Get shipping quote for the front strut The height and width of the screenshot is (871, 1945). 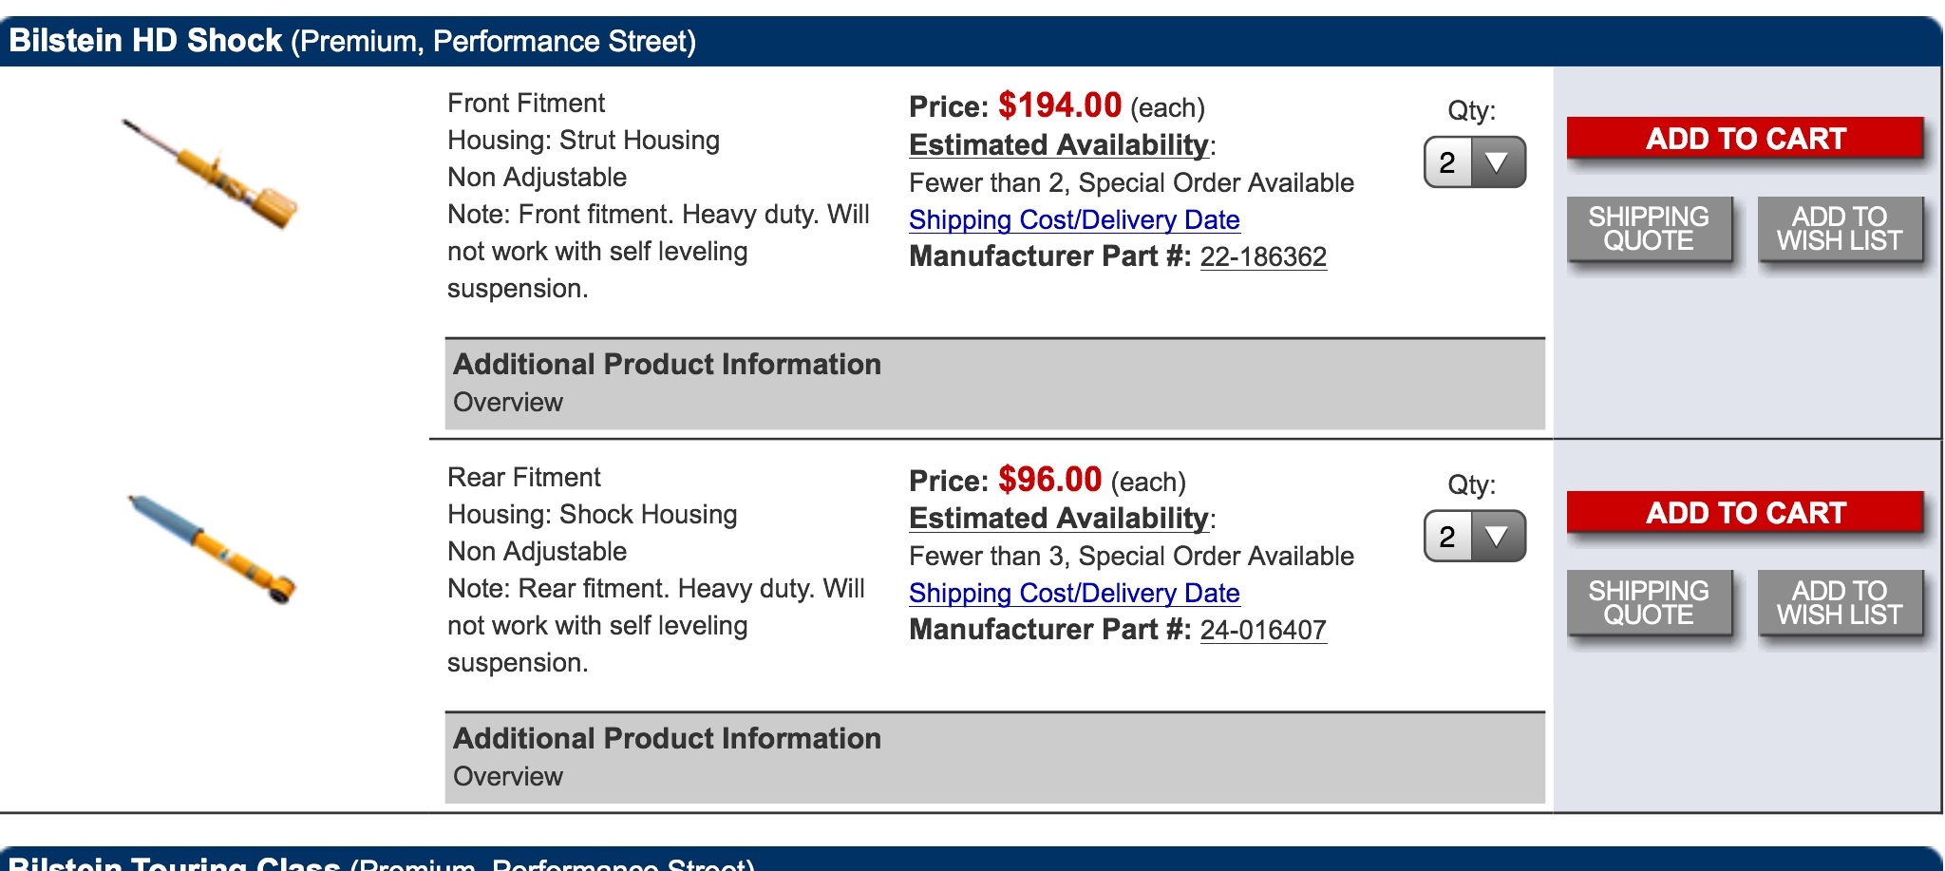pyautogui.click(x=1649, y=229)
